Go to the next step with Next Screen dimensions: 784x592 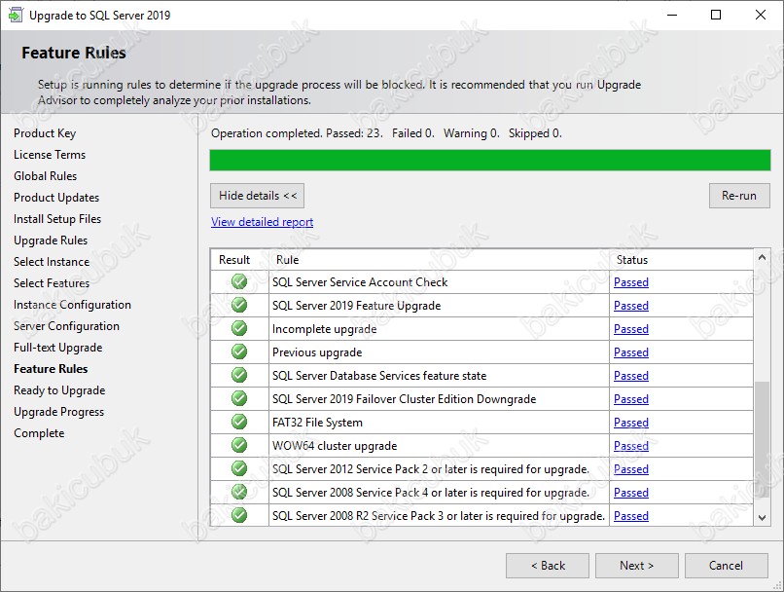point(636,566)
